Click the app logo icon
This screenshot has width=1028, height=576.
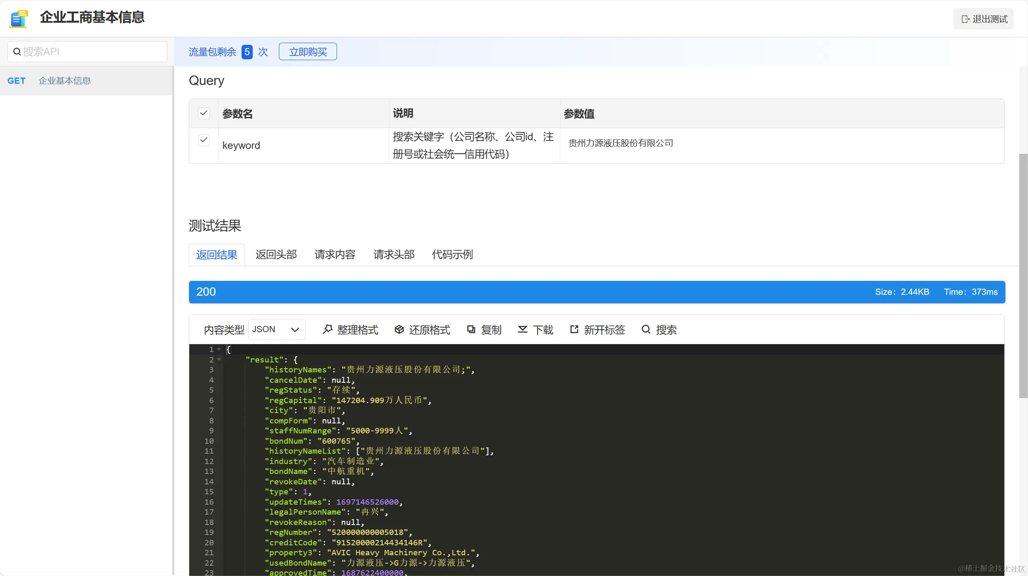tap(19, 19)
